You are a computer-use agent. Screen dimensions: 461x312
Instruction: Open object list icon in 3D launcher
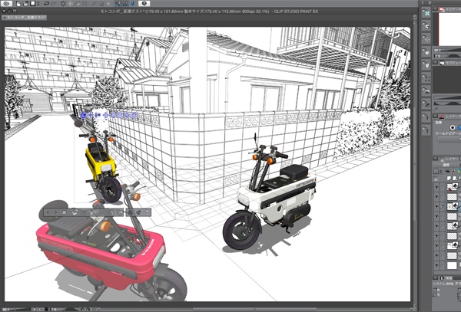click(x=65, y=212)
